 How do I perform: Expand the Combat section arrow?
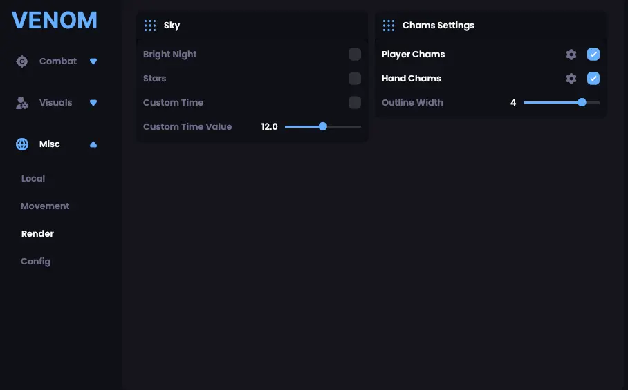[x=93, y=61]
